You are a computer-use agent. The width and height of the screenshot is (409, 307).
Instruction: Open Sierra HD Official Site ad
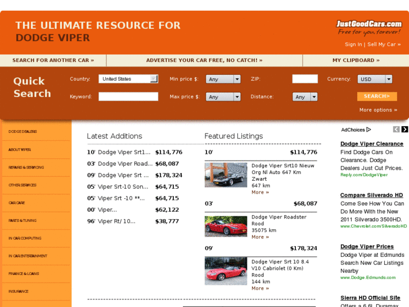(370, 298)
